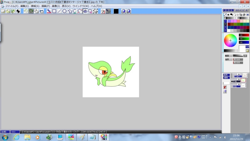Viewport: 250px width, 141px height.
Task: Pick the dark red swatch in palette row 2
Action: [x=229, y=24]
